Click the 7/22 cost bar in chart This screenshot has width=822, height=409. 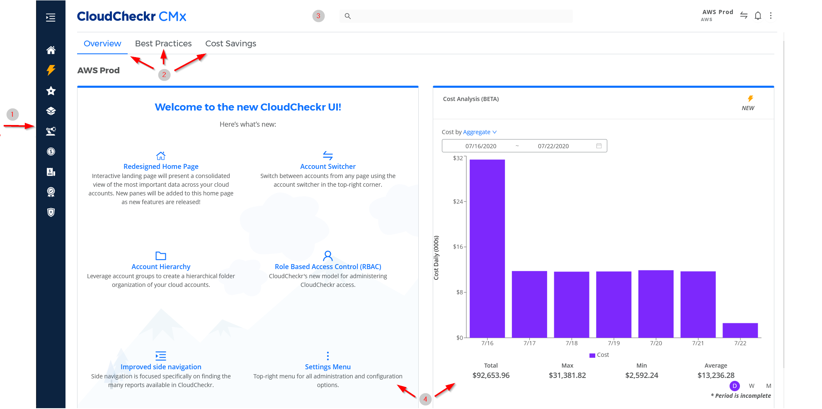tap(740, 330)
